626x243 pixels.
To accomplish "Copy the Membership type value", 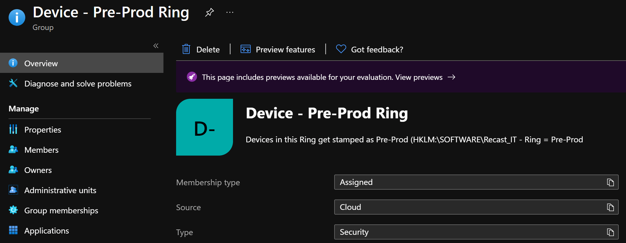I will (610, 182).
